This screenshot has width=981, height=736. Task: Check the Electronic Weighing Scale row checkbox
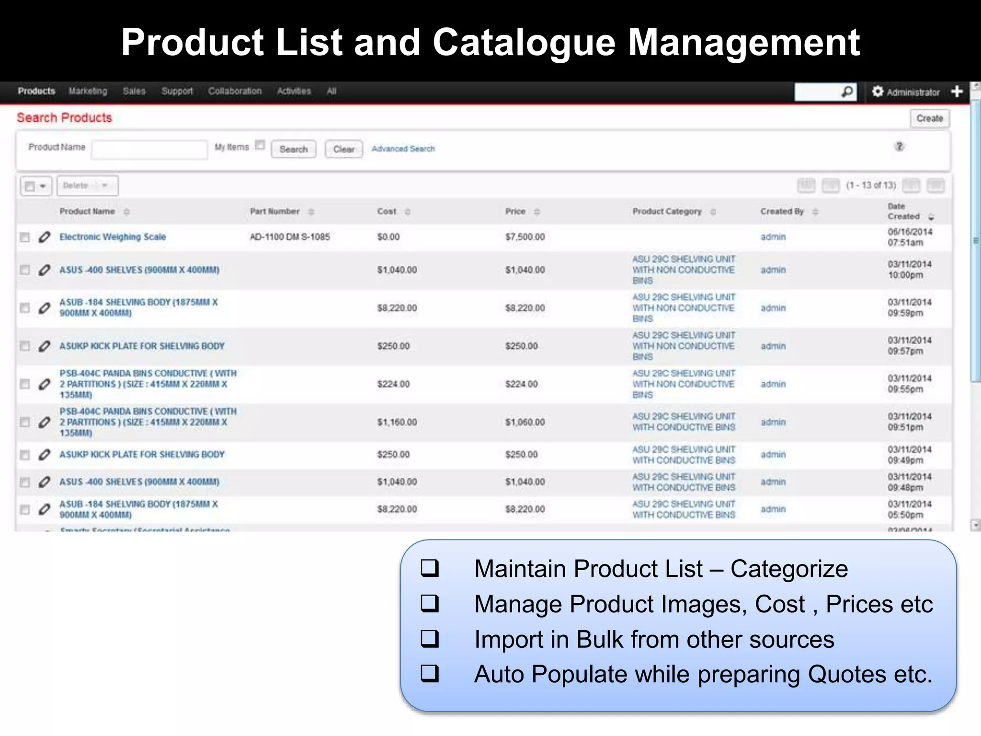tap(24, 237)
